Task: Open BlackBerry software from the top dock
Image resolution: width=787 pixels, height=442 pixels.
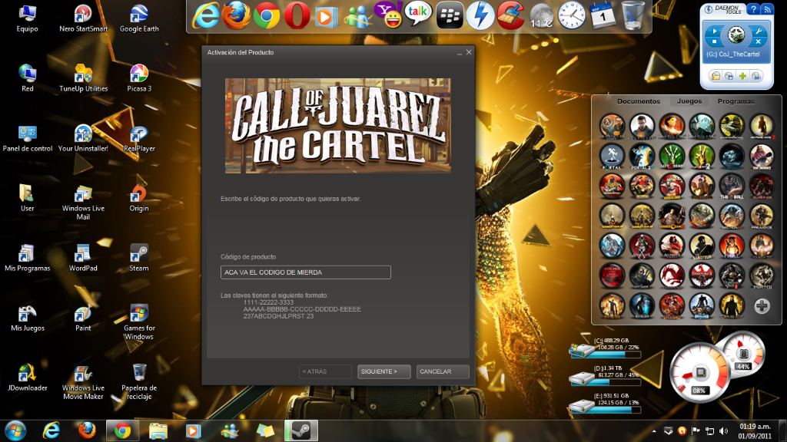Action: pyautogui.click(x=449, y=16)
